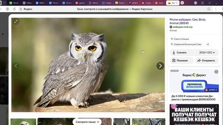Download the image with Скачать
The height and width of the screenshot is (125, 223).
[182, 52]
